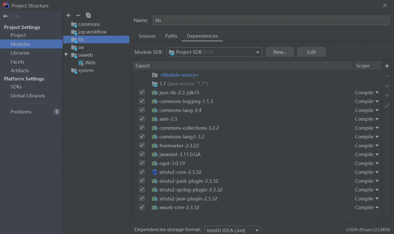
Task: Click the Module source folder icon
Action: click(x=155, y=75)
